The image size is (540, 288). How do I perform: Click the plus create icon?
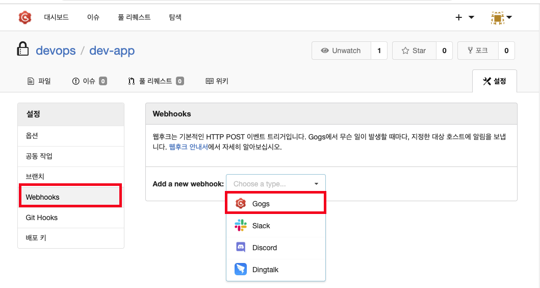pos(459,17)
